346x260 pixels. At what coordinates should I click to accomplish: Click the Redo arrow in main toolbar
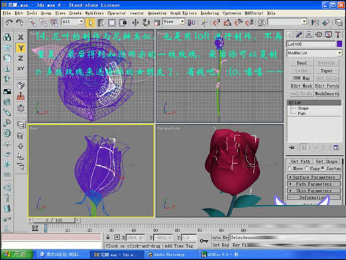pyautogui.click(x=20, y=23)
